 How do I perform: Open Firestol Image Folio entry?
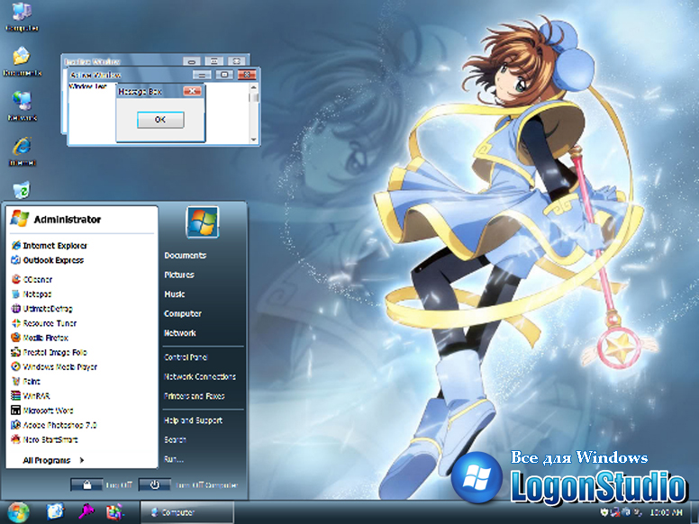[49, 352]
